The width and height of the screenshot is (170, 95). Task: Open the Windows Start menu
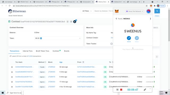[3, 93]
